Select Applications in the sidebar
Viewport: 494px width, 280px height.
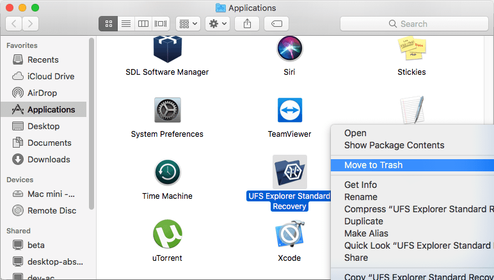pyautogui.click(x=44, y=109)
